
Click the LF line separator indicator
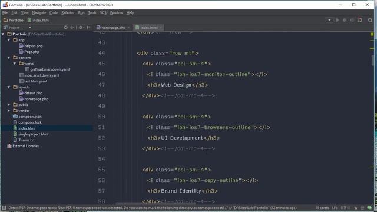(335, 208)
